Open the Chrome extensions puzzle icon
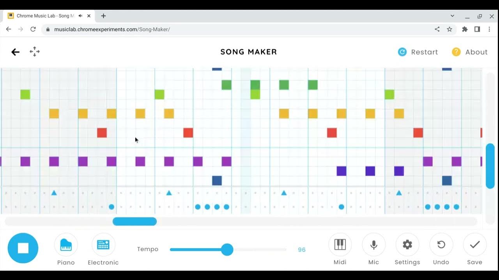Viewport: 499px width, 280px height. pyautogui.click(x=465, y=29)
